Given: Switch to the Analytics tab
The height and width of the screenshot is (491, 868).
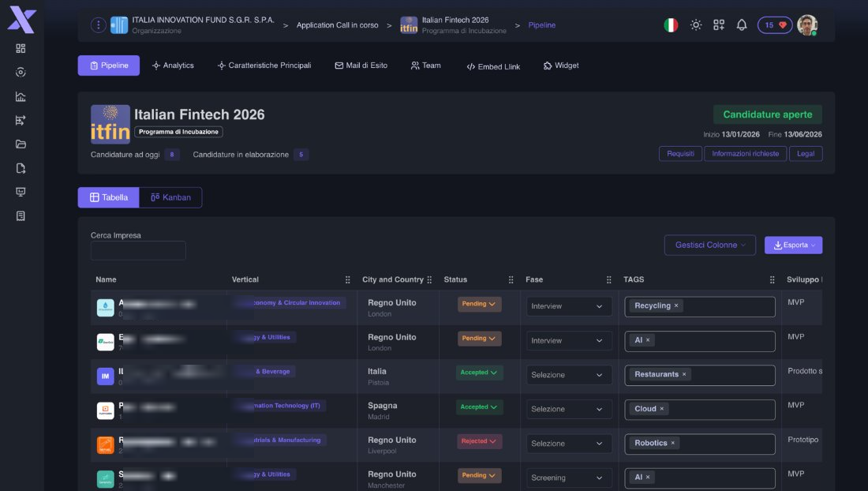Looking at the screenshot, I should tap(173, 66).
